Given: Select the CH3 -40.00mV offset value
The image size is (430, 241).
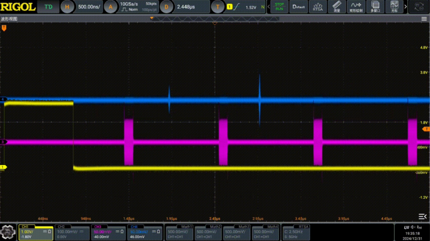Looking at the screenshot, I should [101, 237].
